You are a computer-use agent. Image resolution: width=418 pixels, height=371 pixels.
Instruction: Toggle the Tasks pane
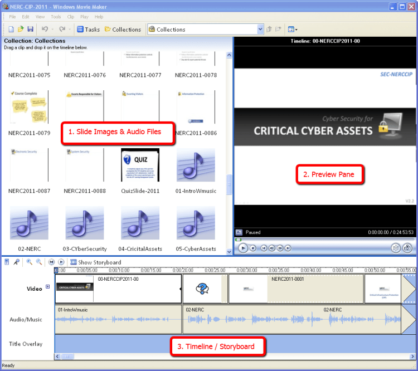coord(89,30)
